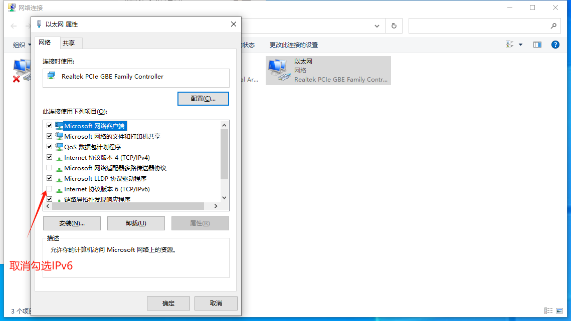Click the 文件和打印机共享 service icon
The height and width of the screenshot is (321, 571).
point(59,136)
